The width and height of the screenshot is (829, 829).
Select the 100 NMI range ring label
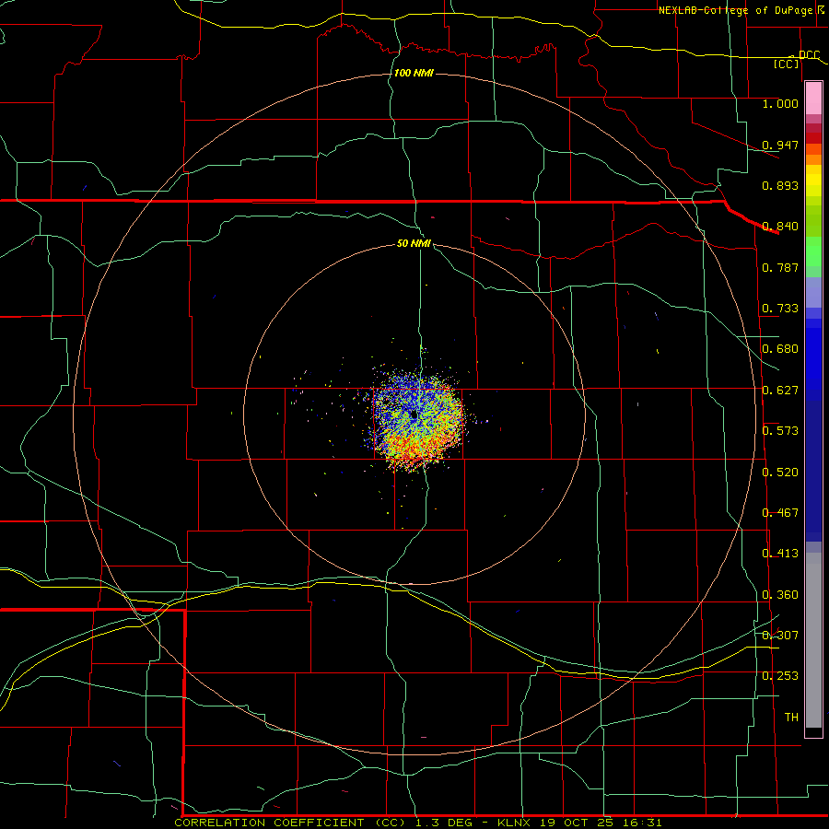click(x=414, y=73)
